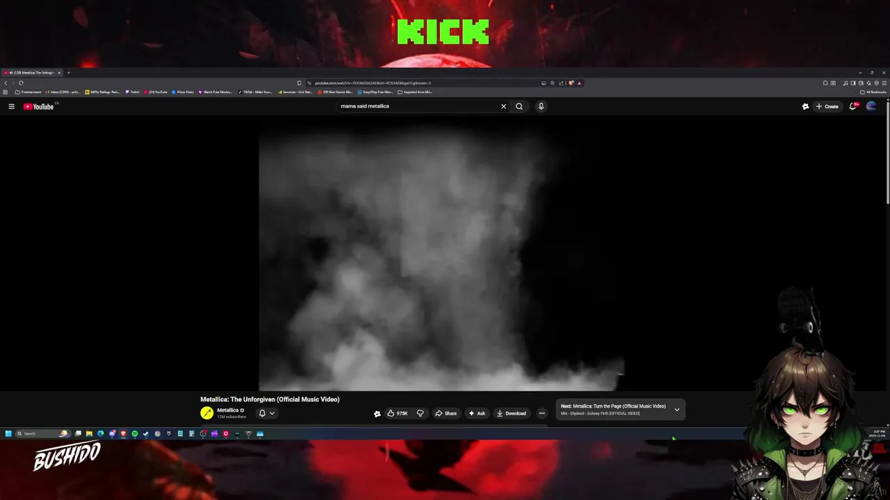890x500 pixels.
Task: Open the Brave Leo AI toolbar icon
Action: click(868, 83)
